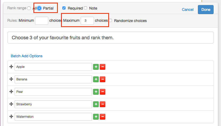This screenshot has height=126, width=221.
Task: Select the All rank range radio
Action: (29, 8)
